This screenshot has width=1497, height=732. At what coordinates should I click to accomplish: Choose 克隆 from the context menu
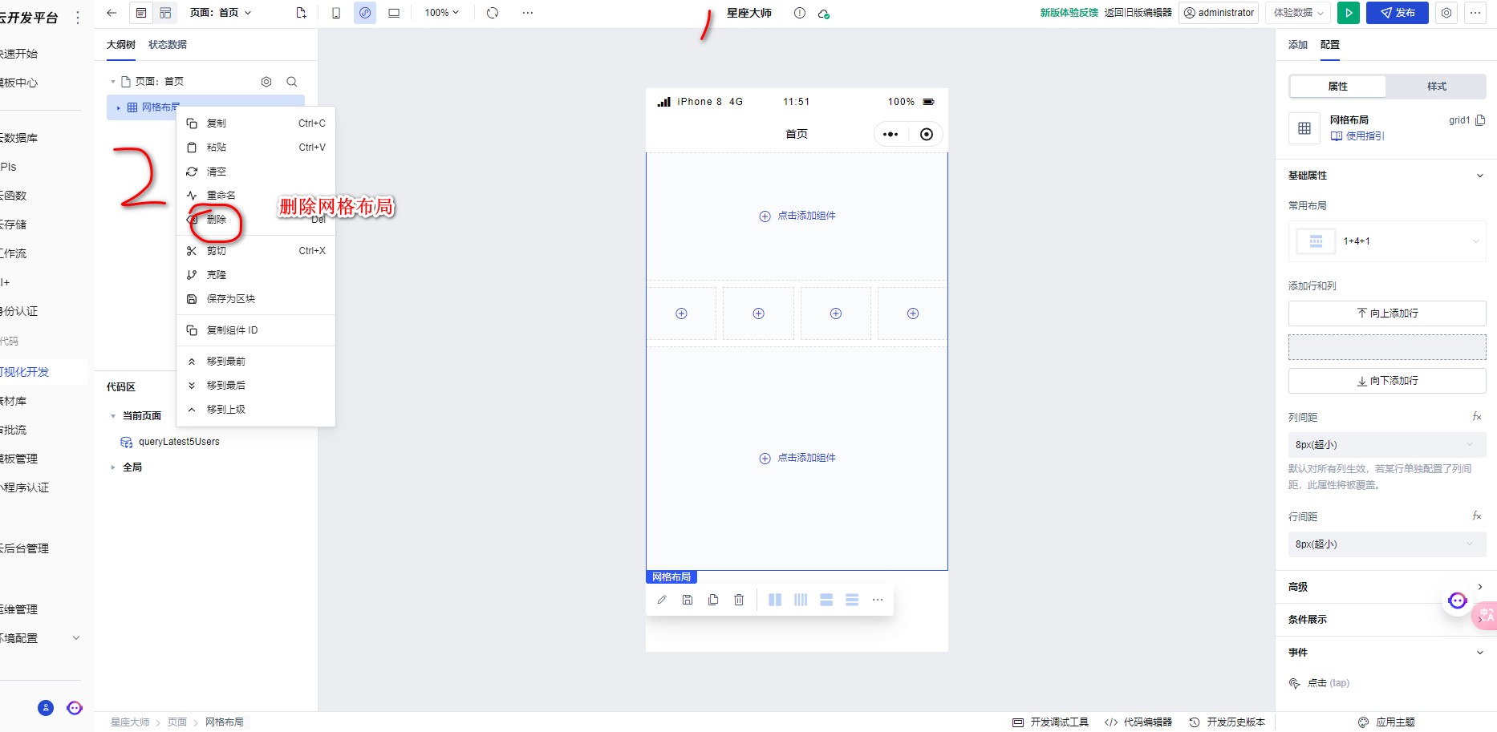tap(256, 275)
